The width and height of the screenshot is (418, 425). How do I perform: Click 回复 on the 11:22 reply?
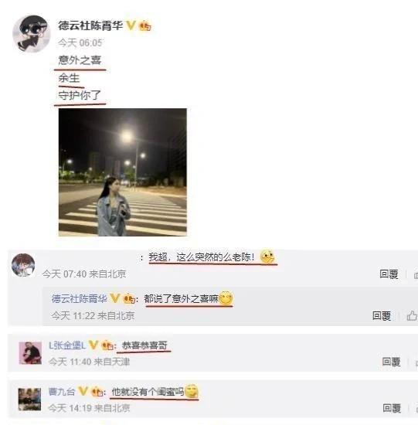tap(382, 316)
